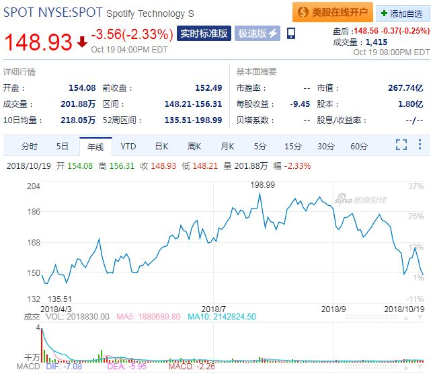435x374 pixels.
Task: Open the 周K chart tab
Action: (194, 146)
